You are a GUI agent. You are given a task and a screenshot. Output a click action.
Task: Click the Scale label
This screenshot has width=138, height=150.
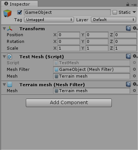click(x=12, y=48)
